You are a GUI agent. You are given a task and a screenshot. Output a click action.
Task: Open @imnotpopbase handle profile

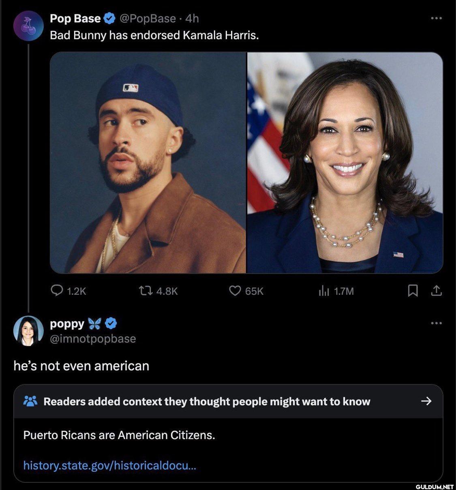pyautogui.click(x=93, y=338)
